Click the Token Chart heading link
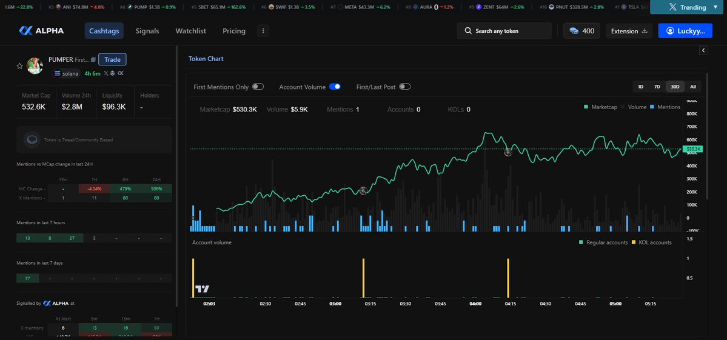Image resolution: width=727 pixels, height=340 pixels. coord(206,59)
